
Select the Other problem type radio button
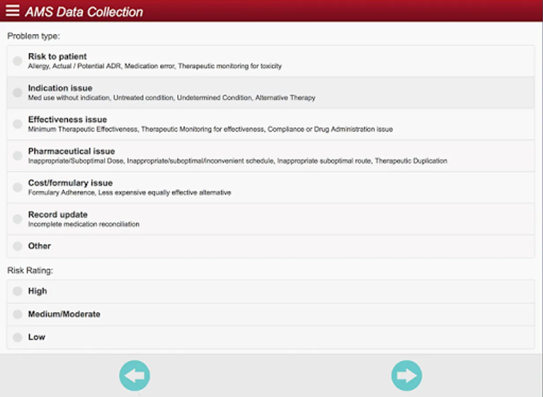pos(18,246)
